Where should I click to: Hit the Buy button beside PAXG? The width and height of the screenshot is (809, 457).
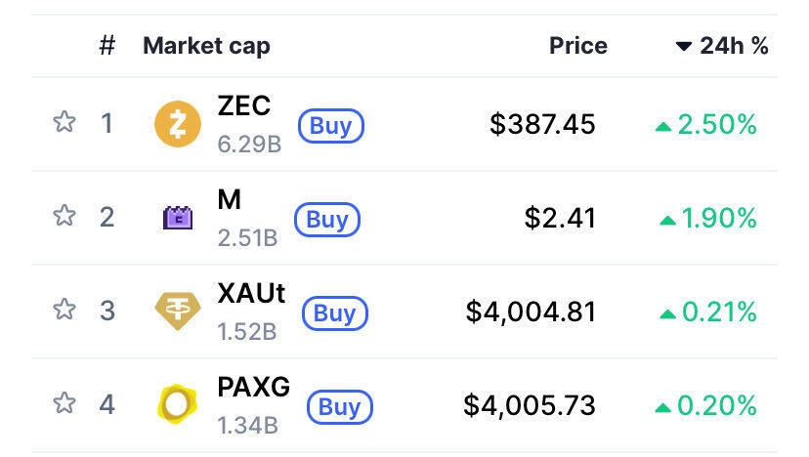coord(339,406)
